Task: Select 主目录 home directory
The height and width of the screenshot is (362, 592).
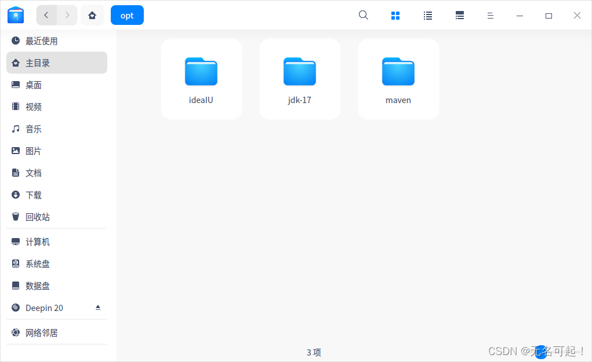Action: [57, 63]
